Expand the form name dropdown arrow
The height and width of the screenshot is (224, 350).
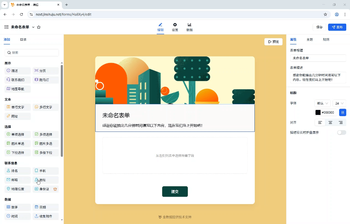[33, 27]
